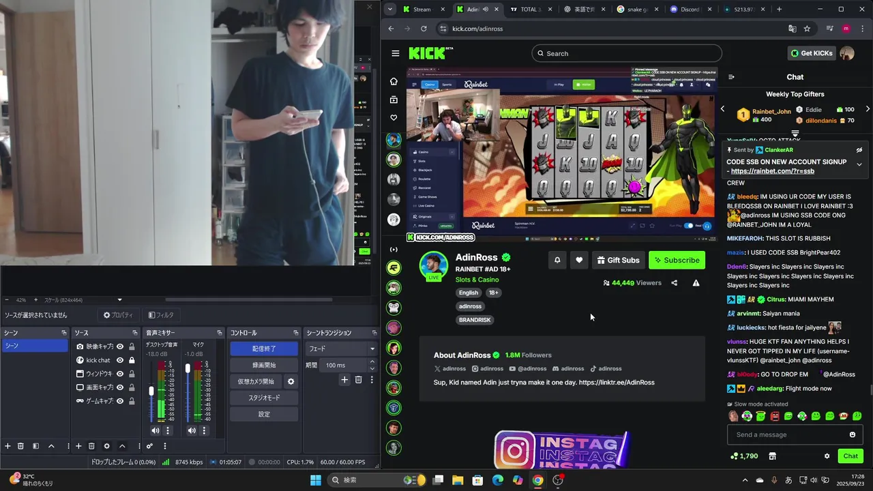Open Kick shop icon below chat

[x=772, y=456]
